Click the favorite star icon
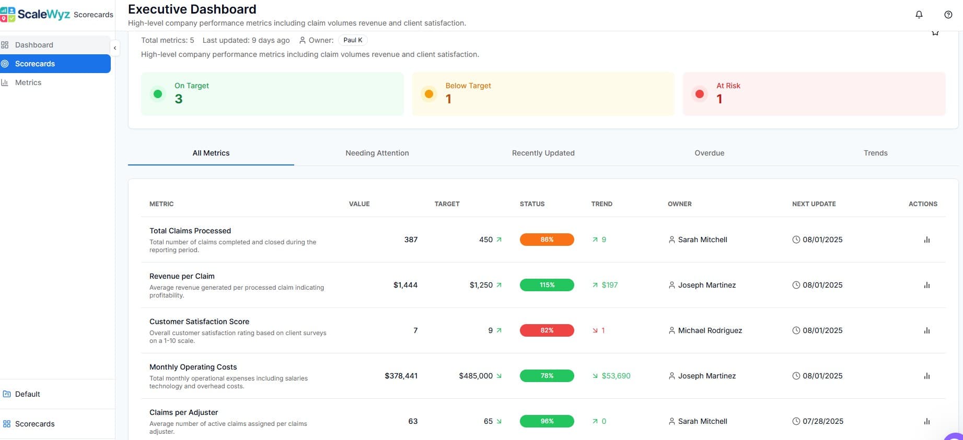The width and height of the screenshot is (963, 440). [x=935, y=33]
